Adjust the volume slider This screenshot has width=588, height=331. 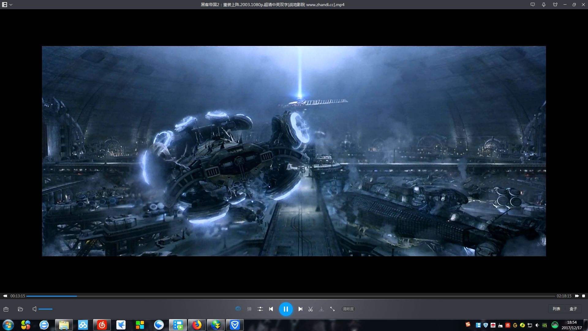[46, 309]
